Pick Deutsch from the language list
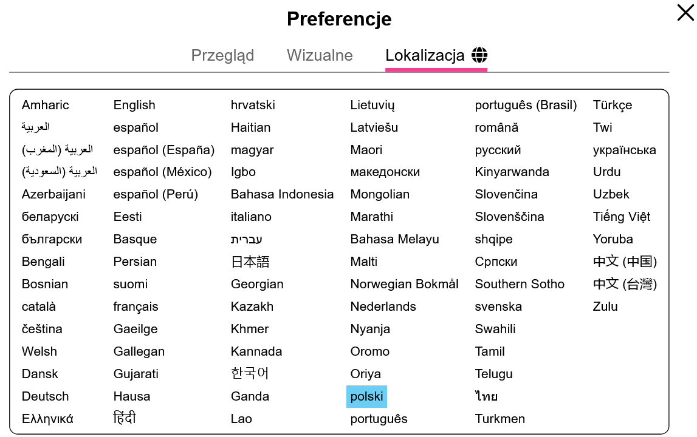 coord(46,396)
